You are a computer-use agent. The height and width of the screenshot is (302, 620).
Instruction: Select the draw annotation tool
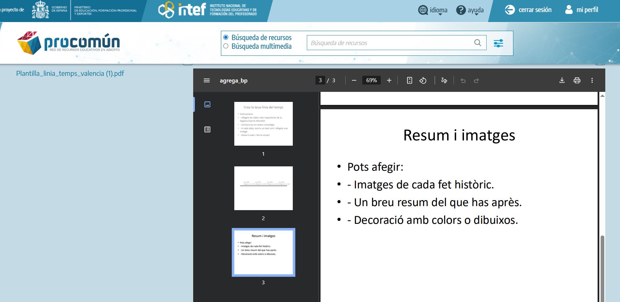pyautogui.click(x=445, y=80)
